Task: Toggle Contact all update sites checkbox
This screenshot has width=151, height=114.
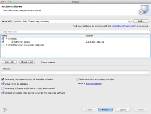Action: coord(3,93)
